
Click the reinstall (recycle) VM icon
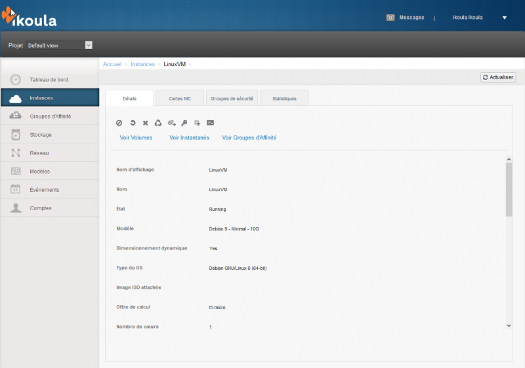(158, 123)
